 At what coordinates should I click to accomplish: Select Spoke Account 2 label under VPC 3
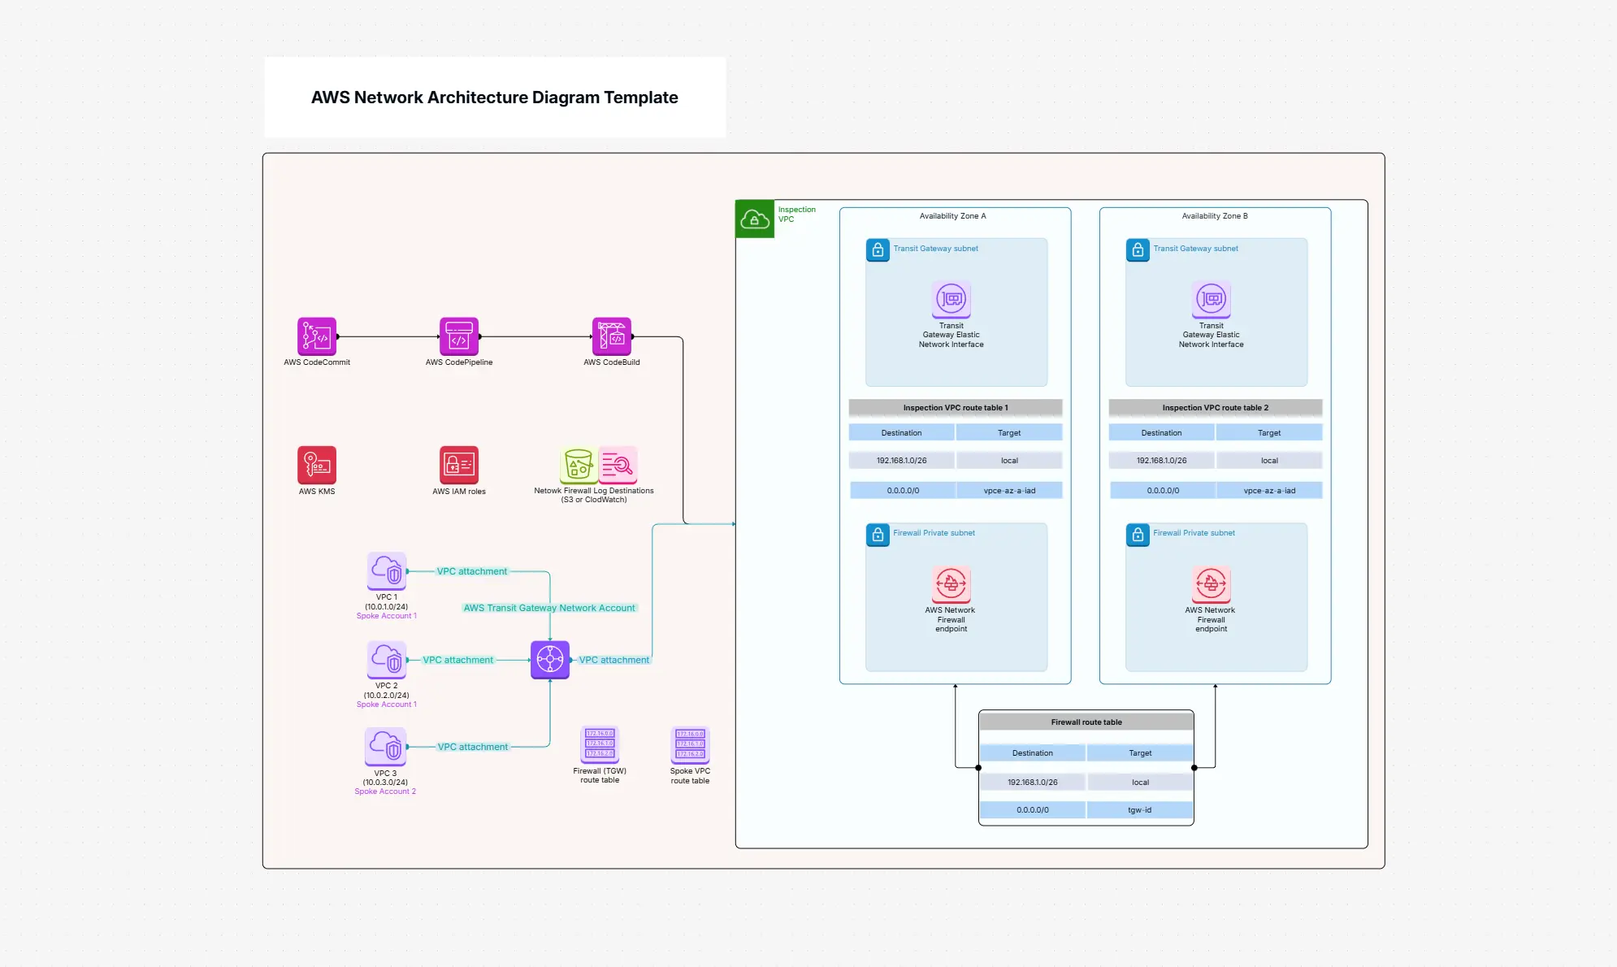pos(385,791)
